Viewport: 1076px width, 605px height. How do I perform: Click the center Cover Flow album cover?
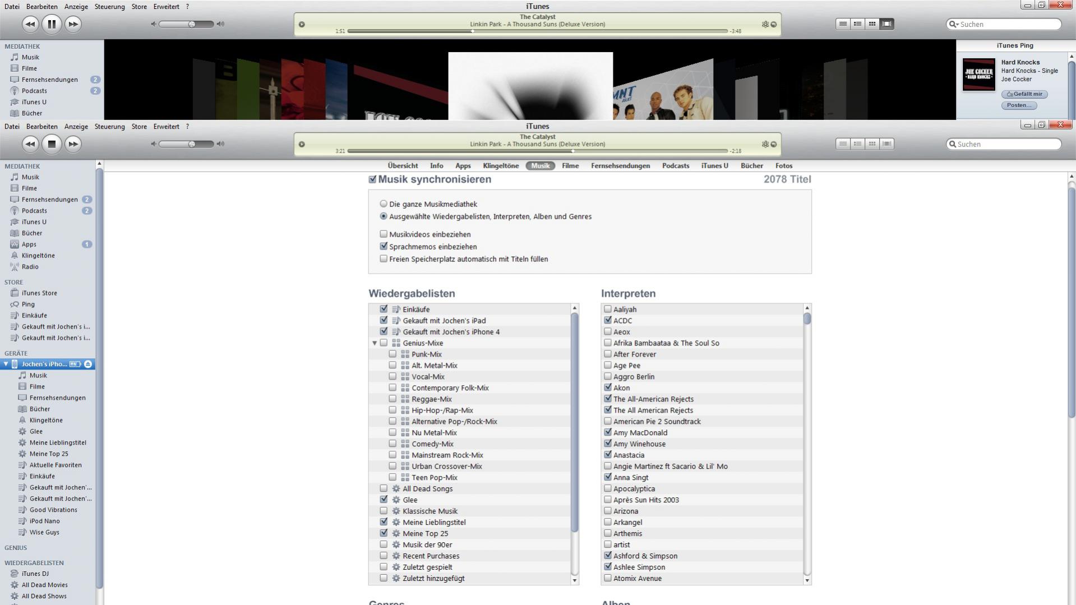(x=530, y=86)
